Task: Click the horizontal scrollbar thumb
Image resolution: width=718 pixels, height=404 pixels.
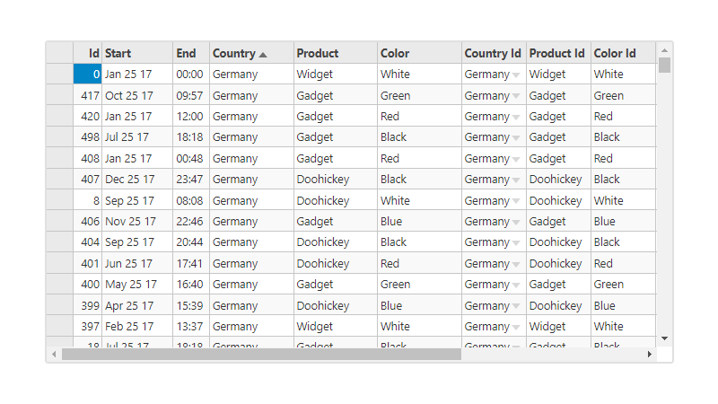Action: click(x=261, y=354)
